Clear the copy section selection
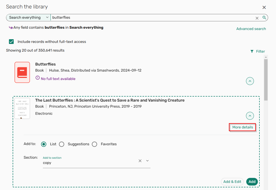This screenshot has height=190, width=276. coord(140,161)
